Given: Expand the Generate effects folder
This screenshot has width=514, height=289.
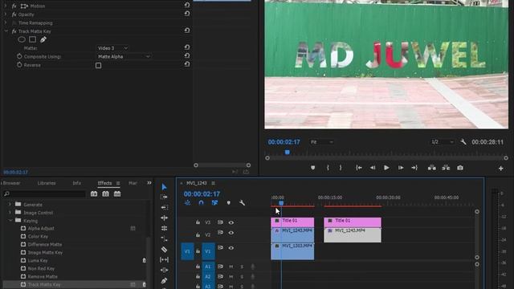Looking at the screenshot, I should [x=10, y=205].
